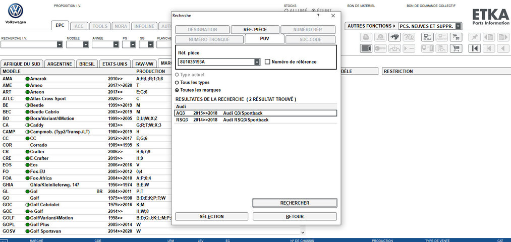
Task: Open the AFRIQUE DU SUD market tab
Action: pos(22,64)
